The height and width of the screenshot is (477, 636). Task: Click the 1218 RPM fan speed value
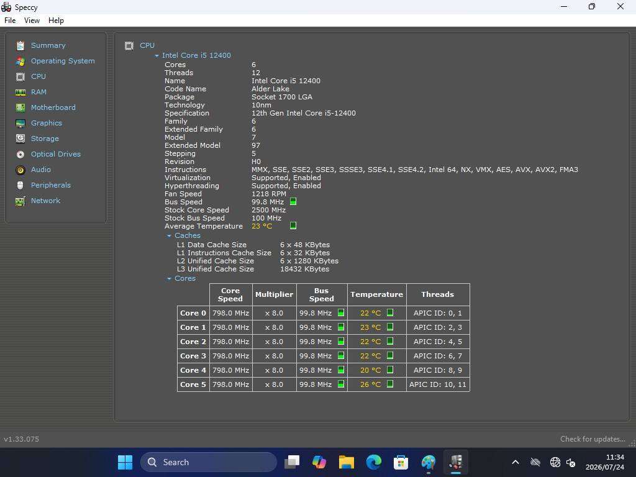(269, 194)
